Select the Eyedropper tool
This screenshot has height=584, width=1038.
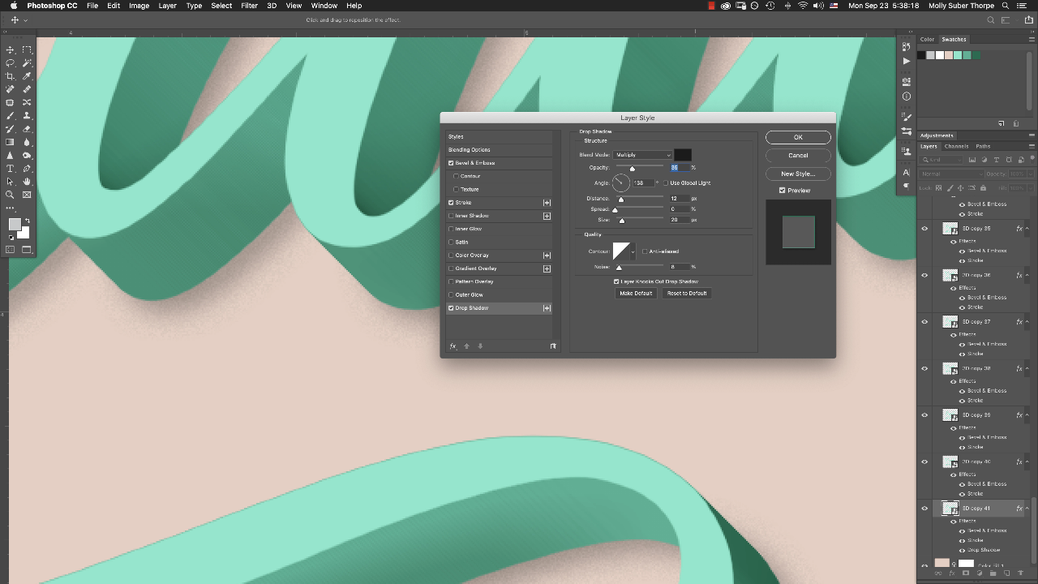(x=27, y=76)
